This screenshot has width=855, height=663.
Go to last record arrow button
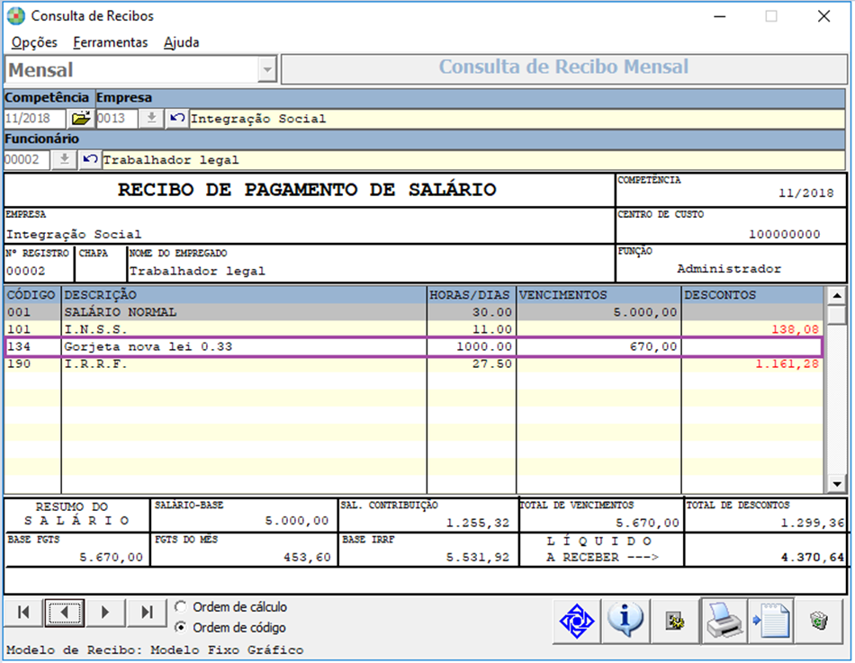(147, 613)
